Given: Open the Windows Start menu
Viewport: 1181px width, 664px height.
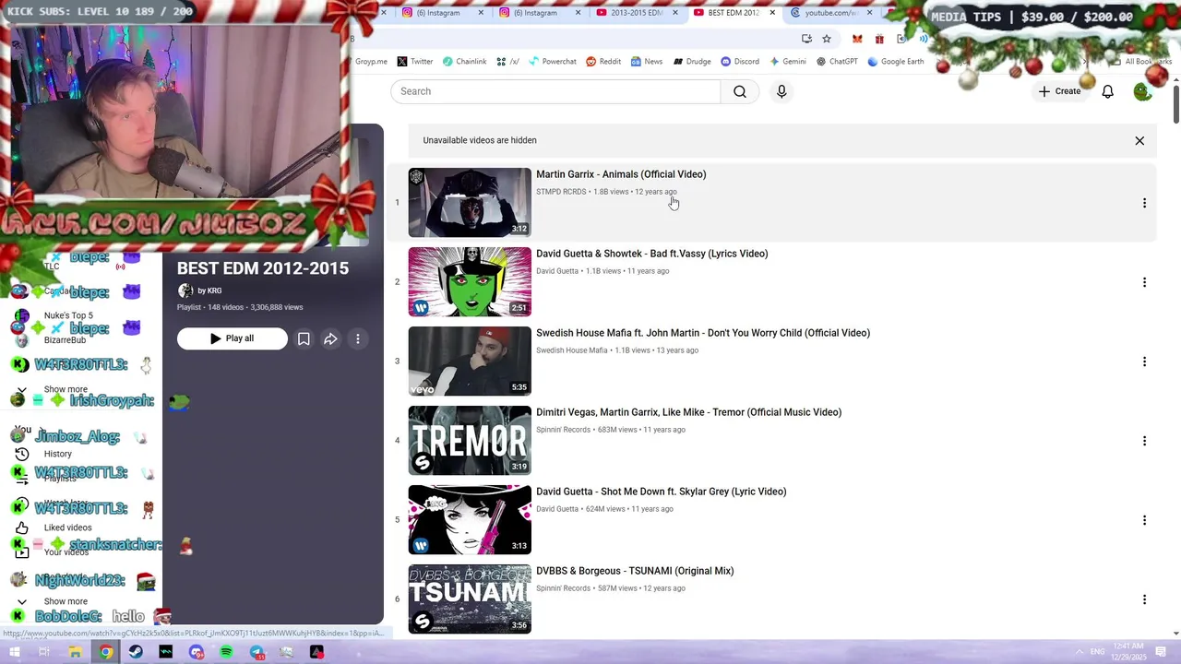Looking at the screenshot, I should click(x=14, y=652).
